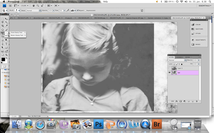Viewport: 214px width, 133px height.
Task: Select the Brush tool in toolbox
Action: pyautogui.click(x=6, y=30)
